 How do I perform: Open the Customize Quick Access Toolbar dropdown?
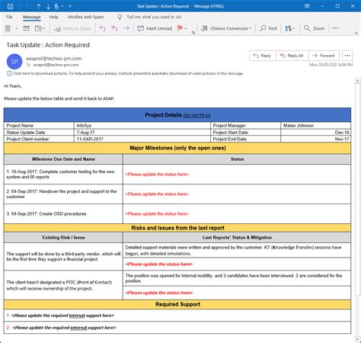[70, 6]
